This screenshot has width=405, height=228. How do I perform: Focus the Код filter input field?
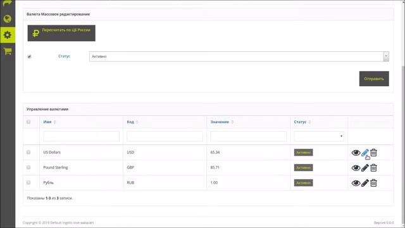point(165,136)
